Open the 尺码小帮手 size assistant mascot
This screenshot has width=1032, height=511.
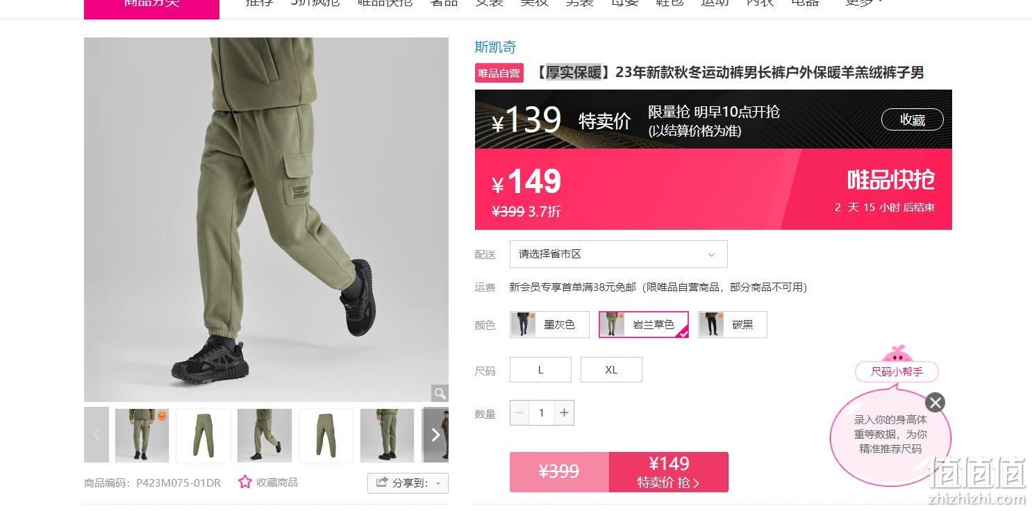[x=897, y=365]
